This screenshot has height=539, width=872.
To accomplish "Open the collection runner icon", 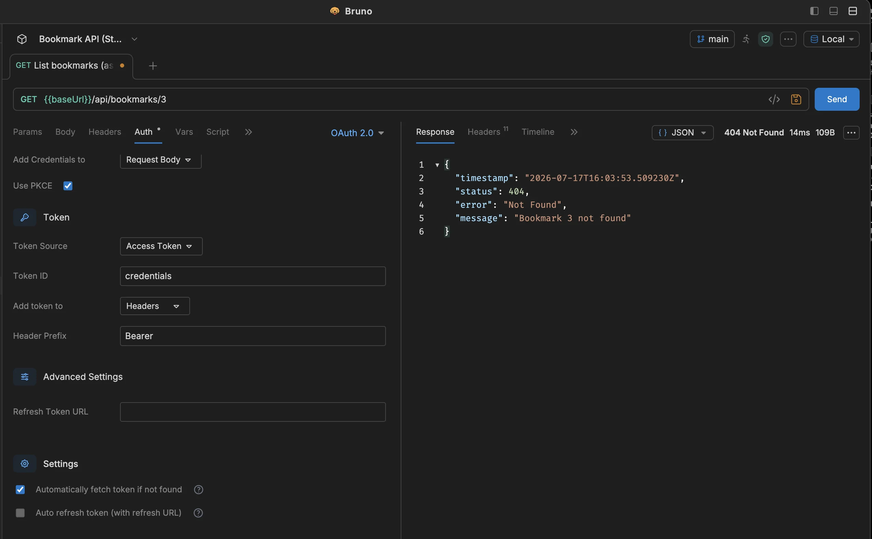I will [746, 39].
